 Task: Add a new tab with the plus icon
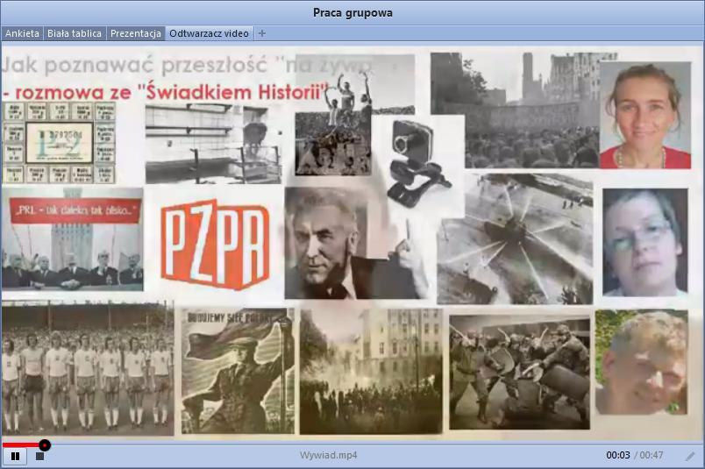pyautogui.click(x=262, y=33)
